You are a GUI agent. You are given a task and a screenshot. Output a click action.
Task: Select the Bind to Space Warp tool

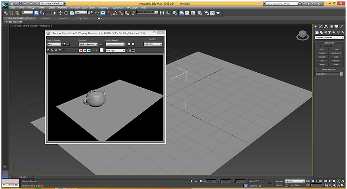17,13
